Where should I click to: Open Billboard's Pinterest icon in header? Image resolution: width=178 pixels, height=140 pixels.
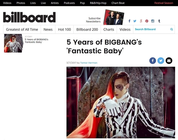(x=147, y=21)
